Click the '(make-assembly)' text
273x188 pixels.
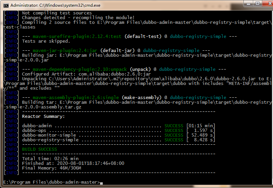[x=142, y=98]
